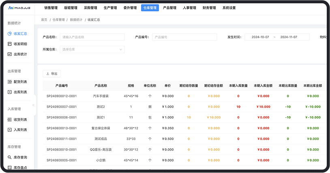Click unit price ¥0.500
Image resolution: width=330 pixels, height=173 pixels.
tap(168, 139)
